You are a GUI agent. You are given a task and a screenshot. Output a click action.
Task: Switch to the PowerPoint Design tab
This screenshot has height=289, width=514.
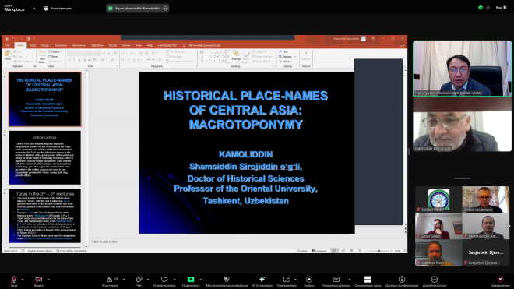point(45,45)
